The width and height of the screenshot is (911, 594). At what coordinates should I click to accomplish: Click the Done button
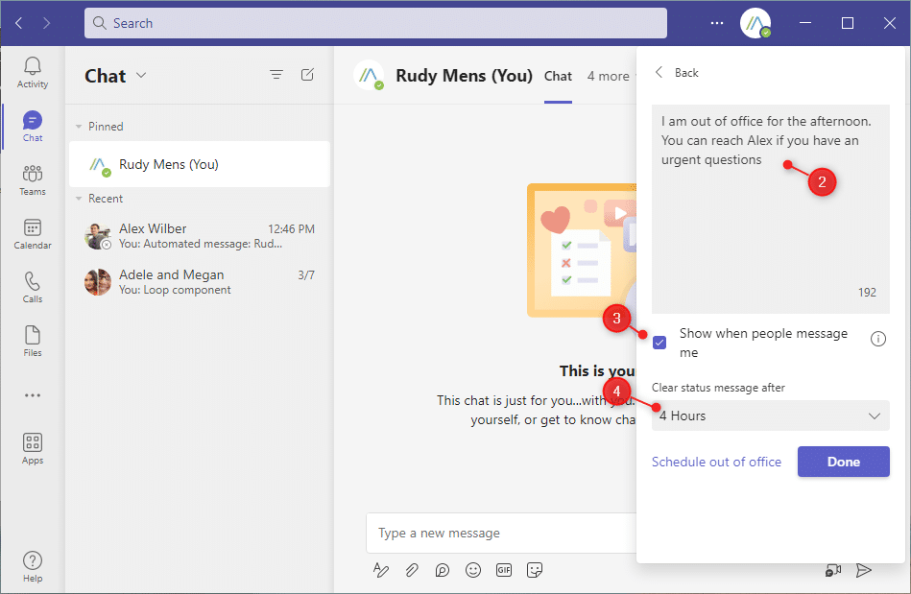pos(843,462)
